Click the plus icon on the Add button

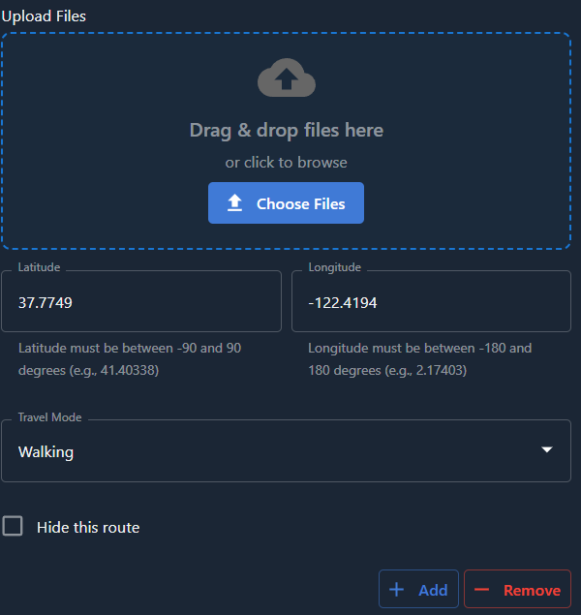[x=396, y=590]
